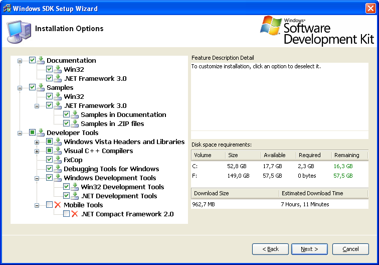The image size is (379, 265).
Task: Click install icon next to Samples' Win32 item
Action: (x=58, y=96)
